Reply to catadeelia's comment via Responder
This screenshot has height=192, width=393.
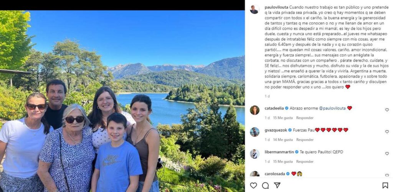(x=305, y=118)
